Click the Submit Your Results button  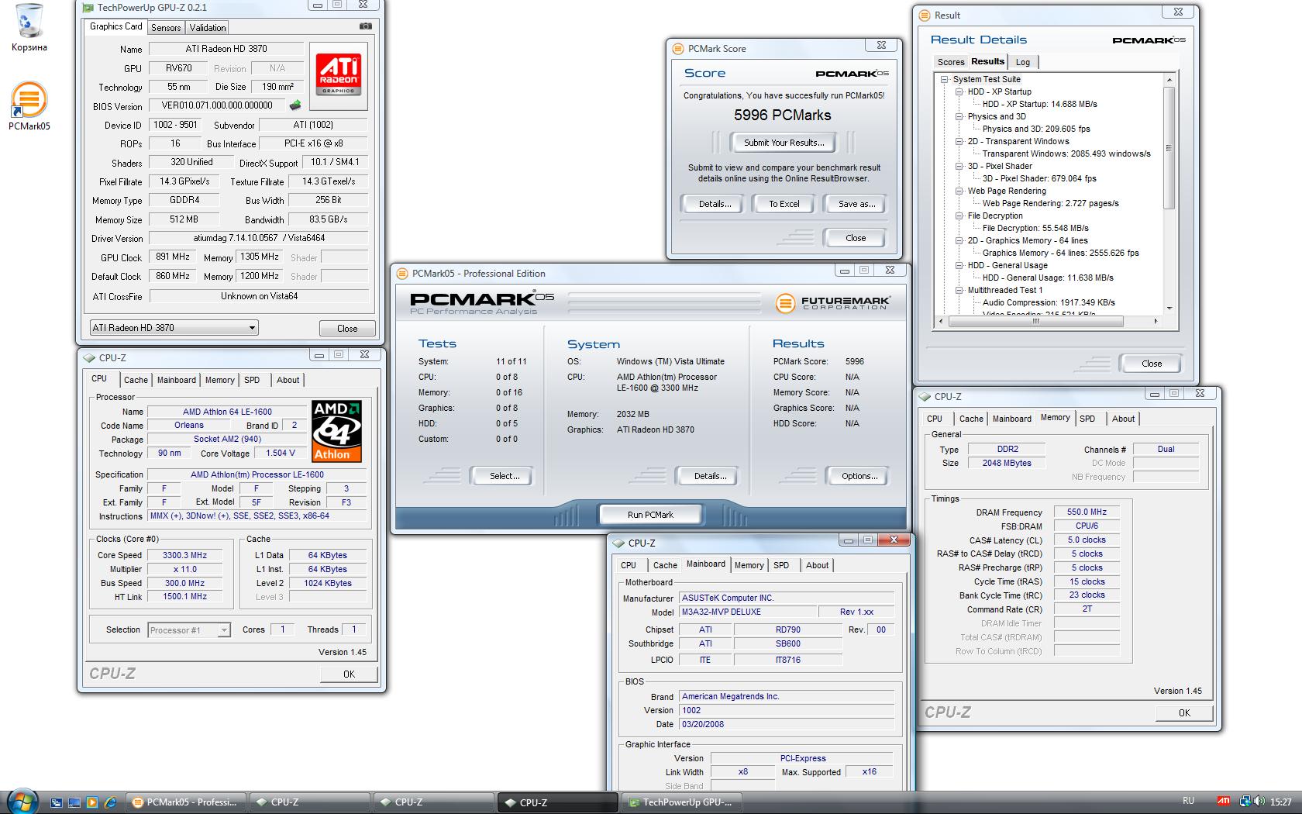pyautogui.click(x=784, y=143)
